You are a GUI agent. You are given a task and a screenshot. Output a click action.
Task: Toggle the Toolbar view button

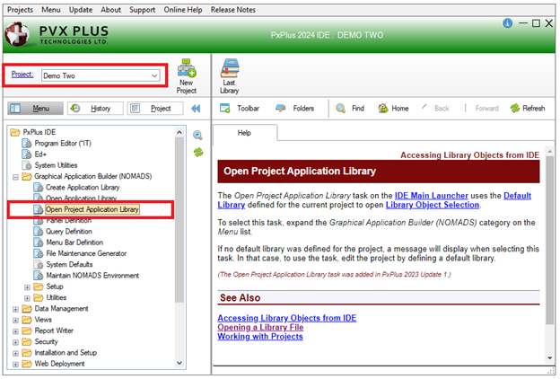[240, 109]
